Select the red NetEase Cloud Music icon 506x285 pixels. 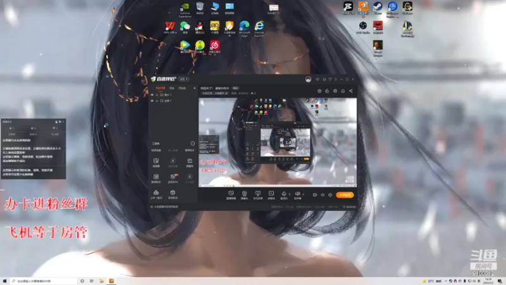[214, 46]
